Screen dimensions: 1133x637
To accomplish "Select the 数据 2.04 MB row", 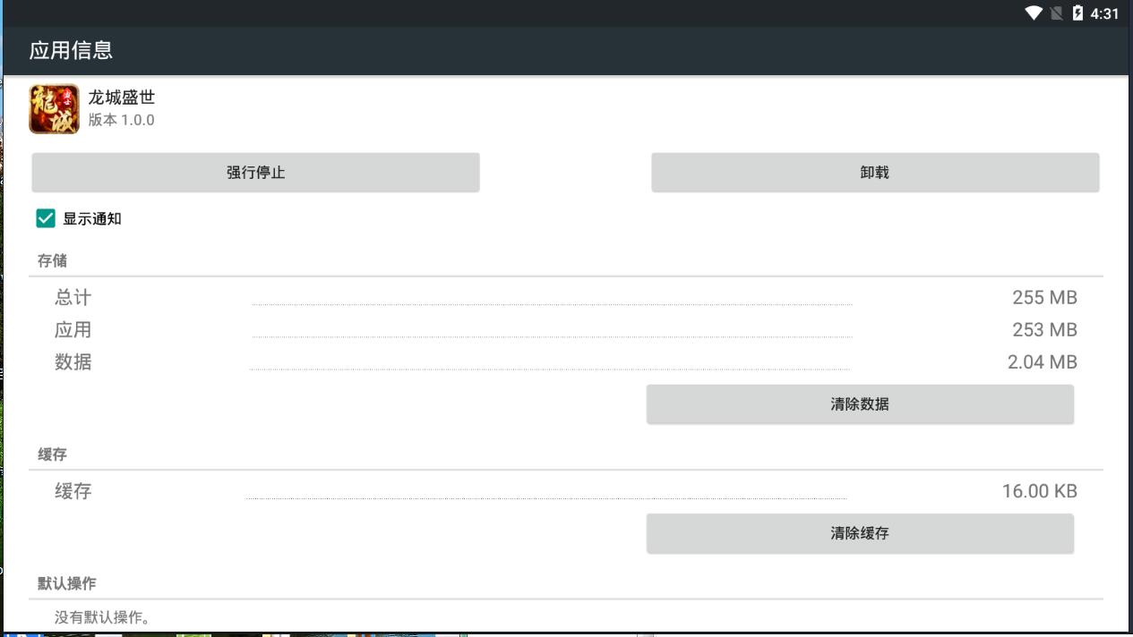I will click(x=565, y=362).
